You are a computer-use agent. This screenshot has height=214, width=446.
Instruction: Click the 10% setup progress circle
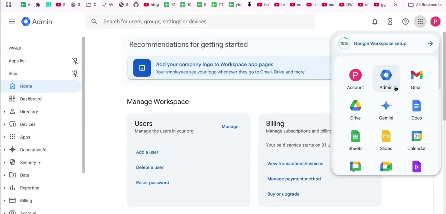tap(344, 43)
